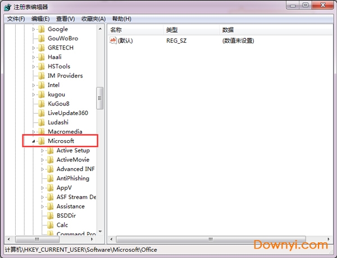This screenshot has width=337, height=258.
Task: Sort by the 类型 column header
Action: point(192,30)
